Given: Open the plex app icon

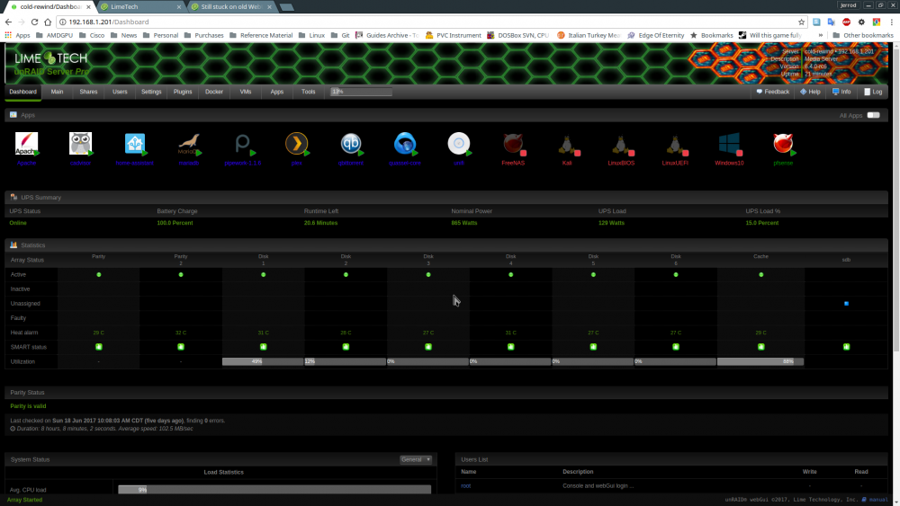Looking at the screenshot, I should [297, 143].
